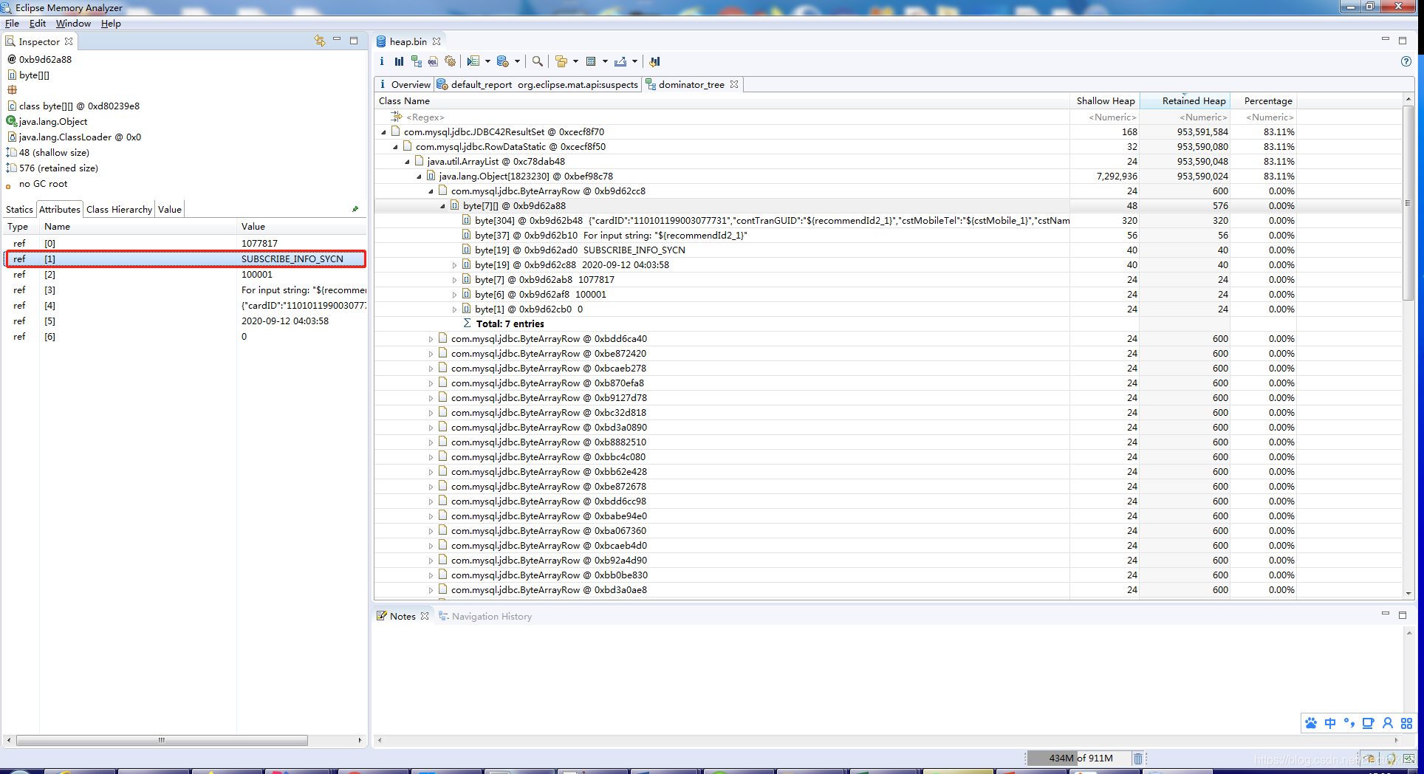The image size is (1424, 774).
Task: Close the heap.bin editor tab
Action: click(x=437, y=41)
